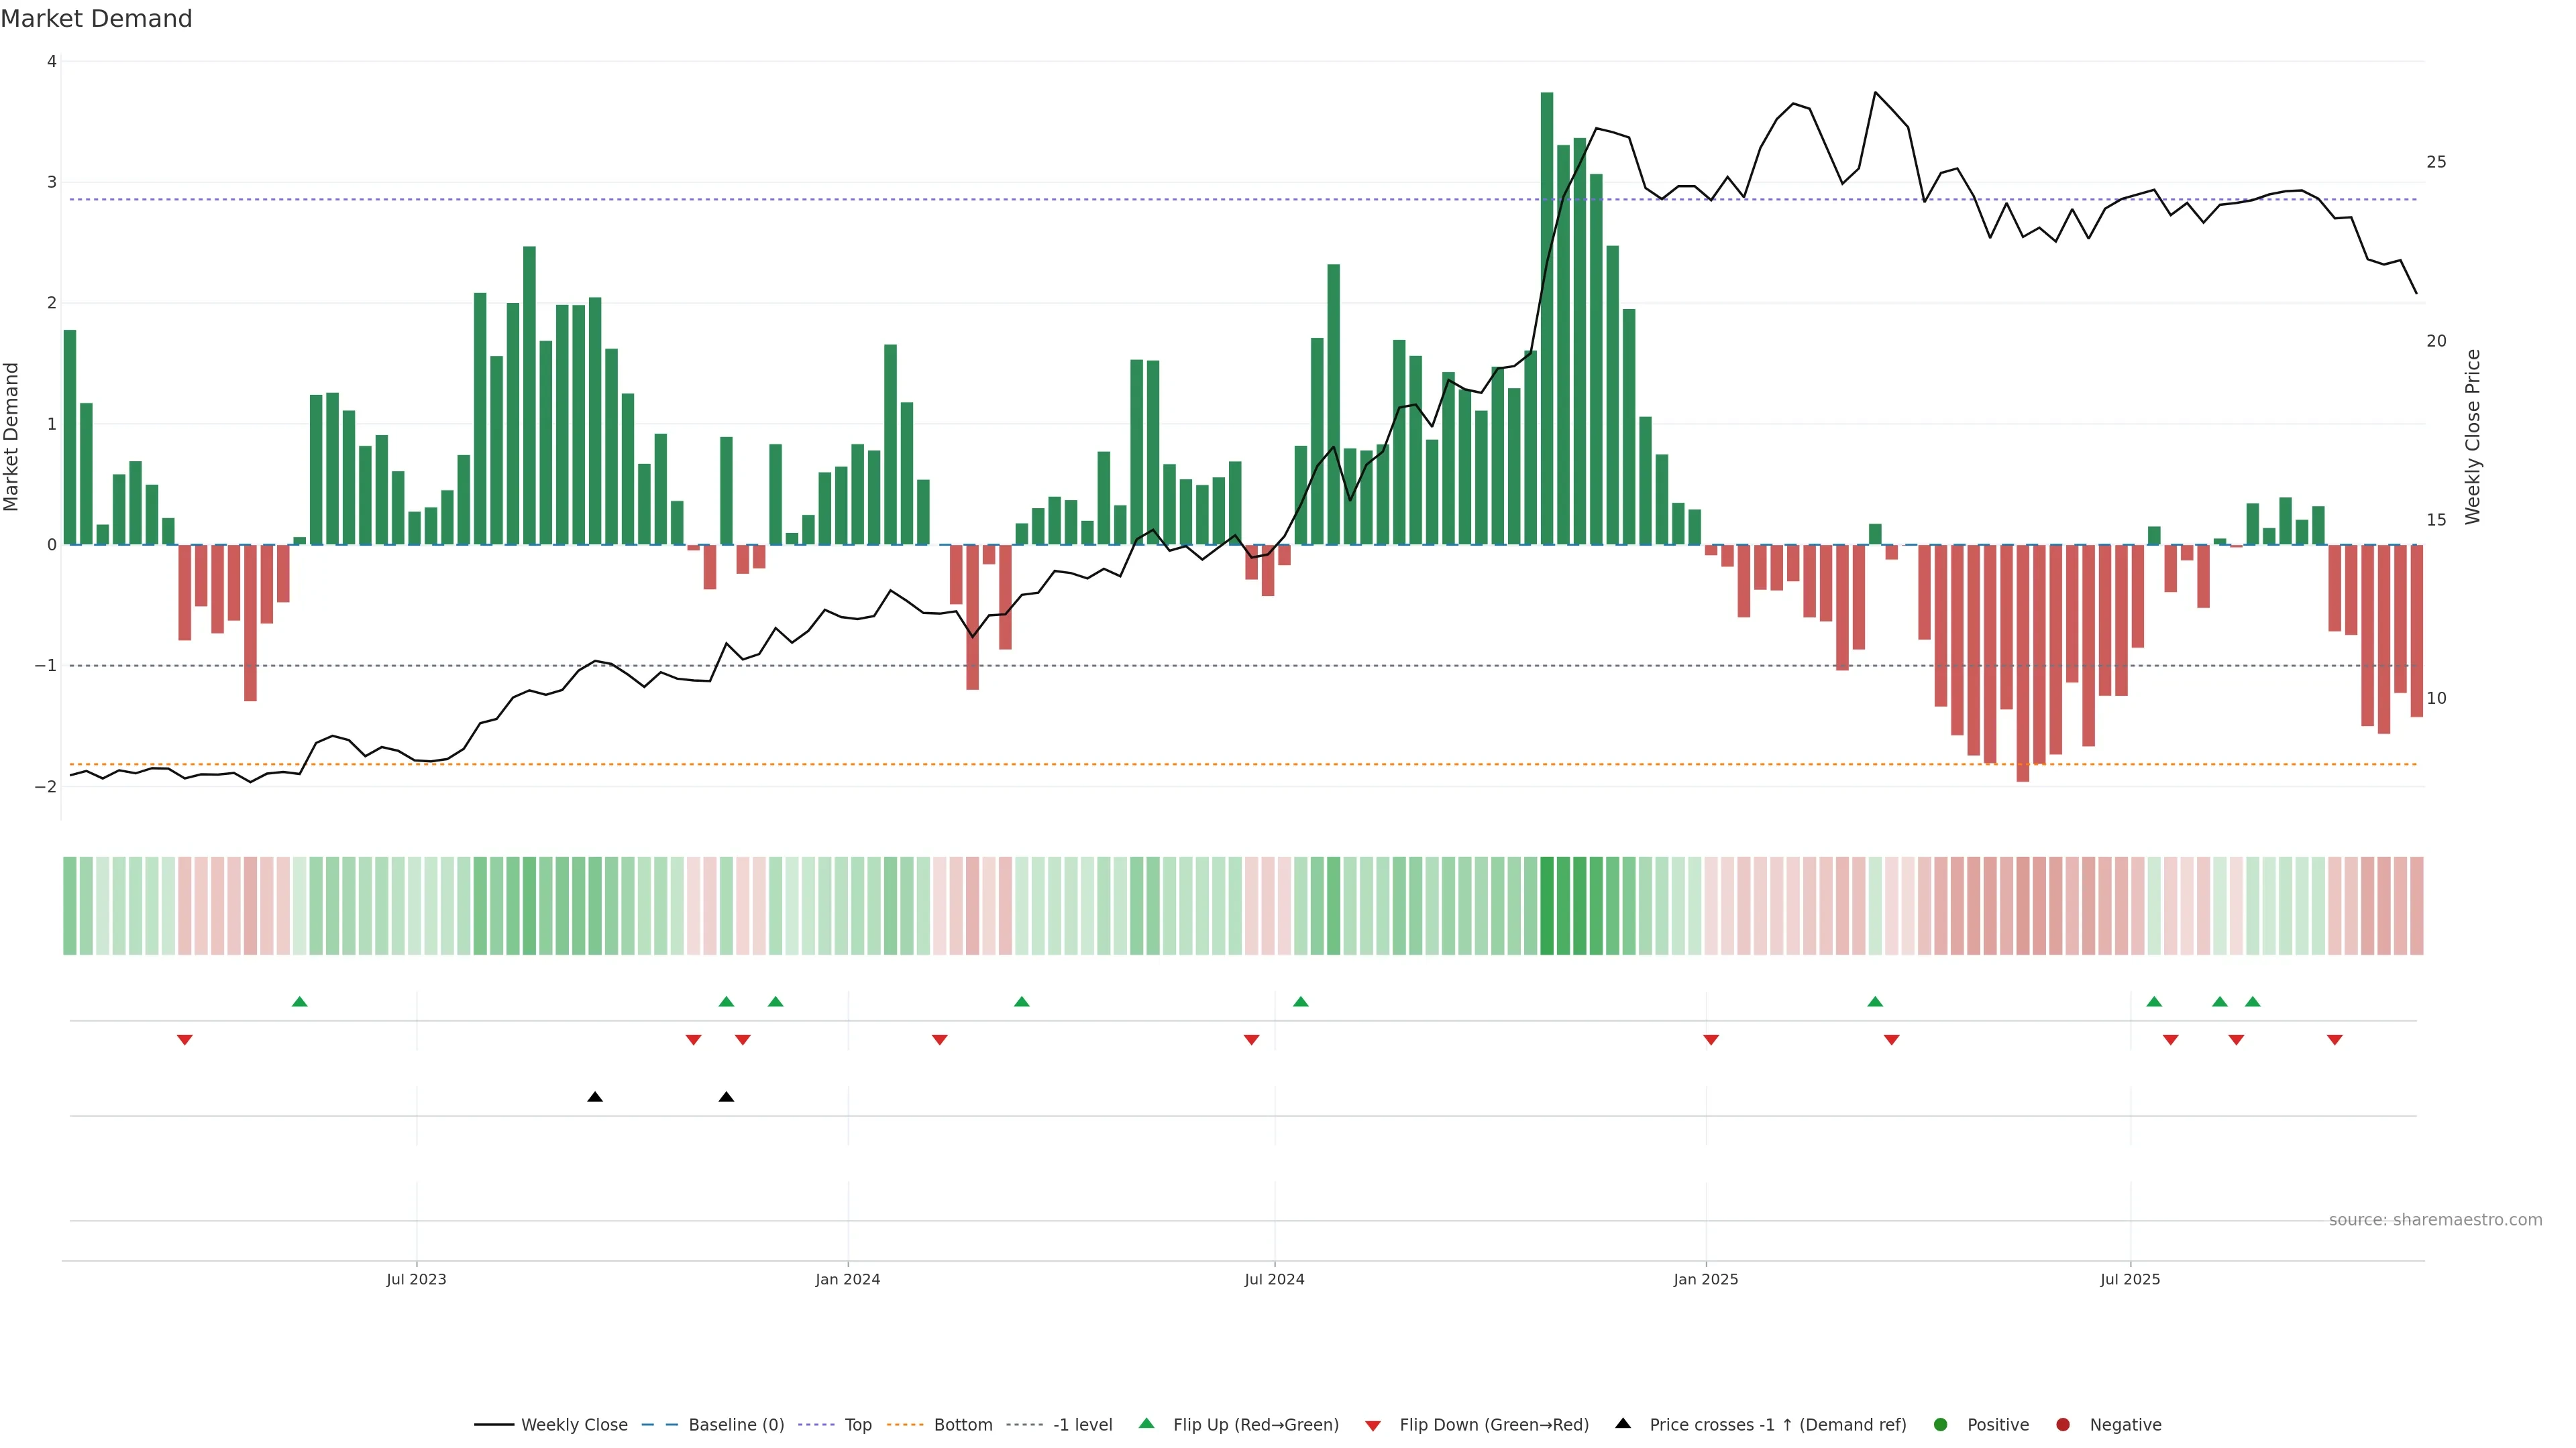Click the dark red Negative legend circle
2576x1448 pixels.
point(2062,1424)
